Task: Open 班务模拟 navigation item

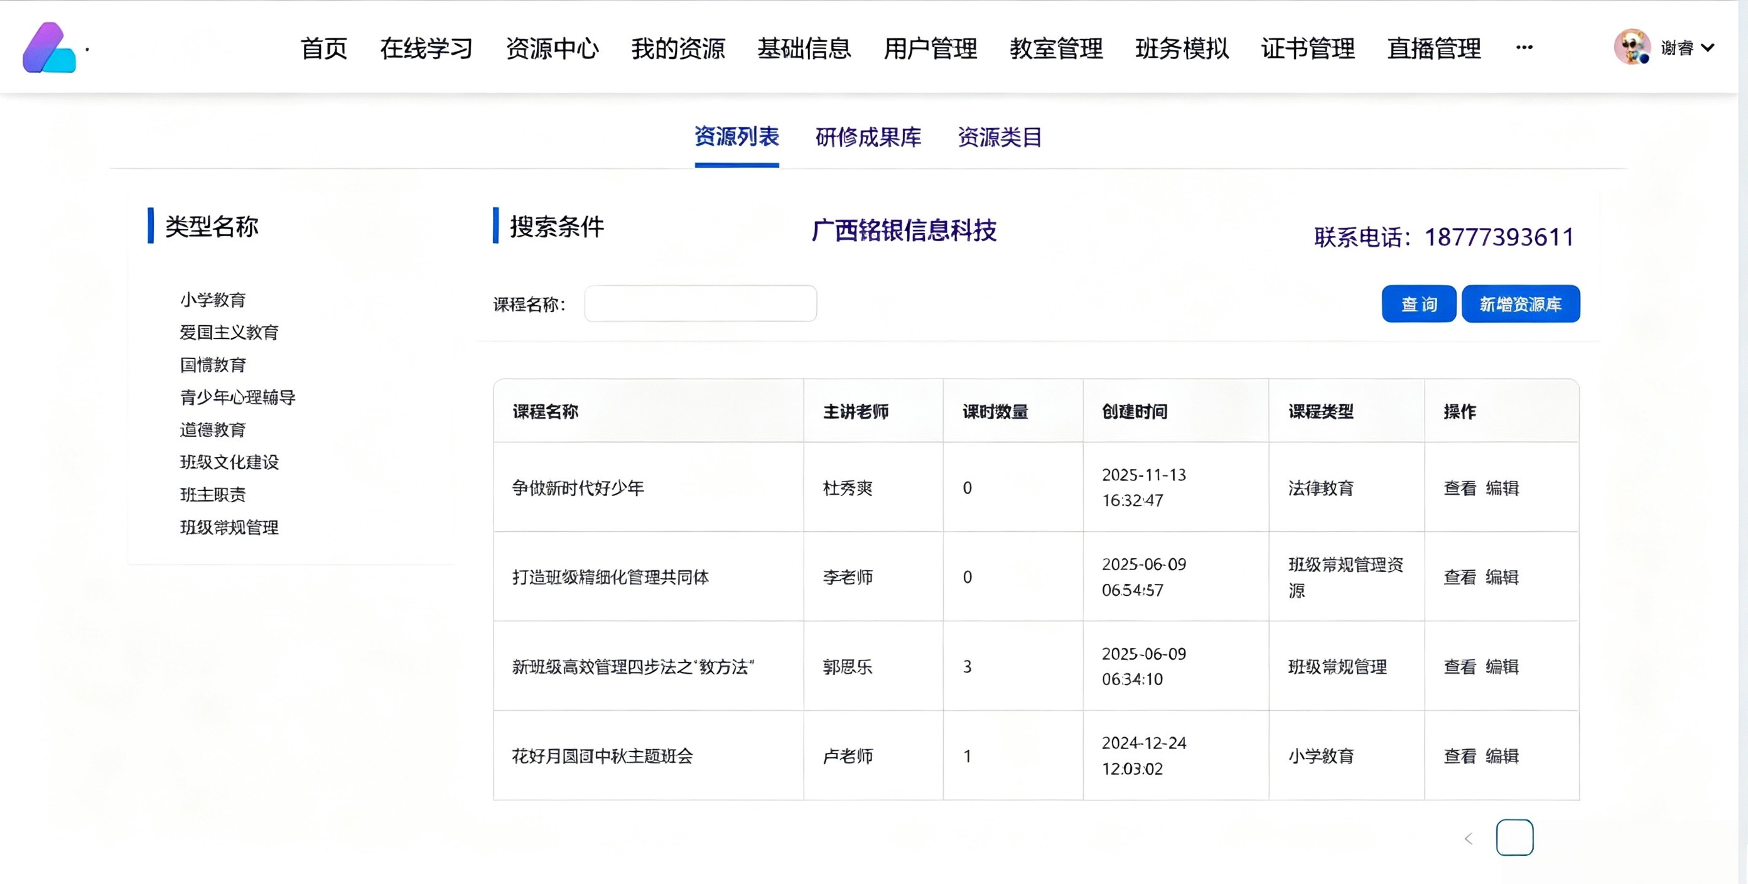Action: [x=1182, y=48]
